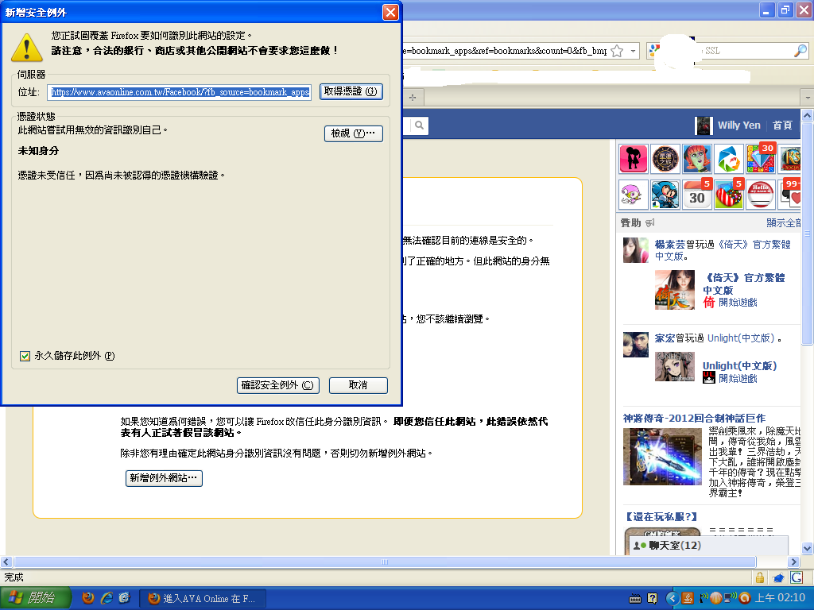Open the playing cards app with 99 badge
This screenshot has width=814, height=610.
click(790, 195)
